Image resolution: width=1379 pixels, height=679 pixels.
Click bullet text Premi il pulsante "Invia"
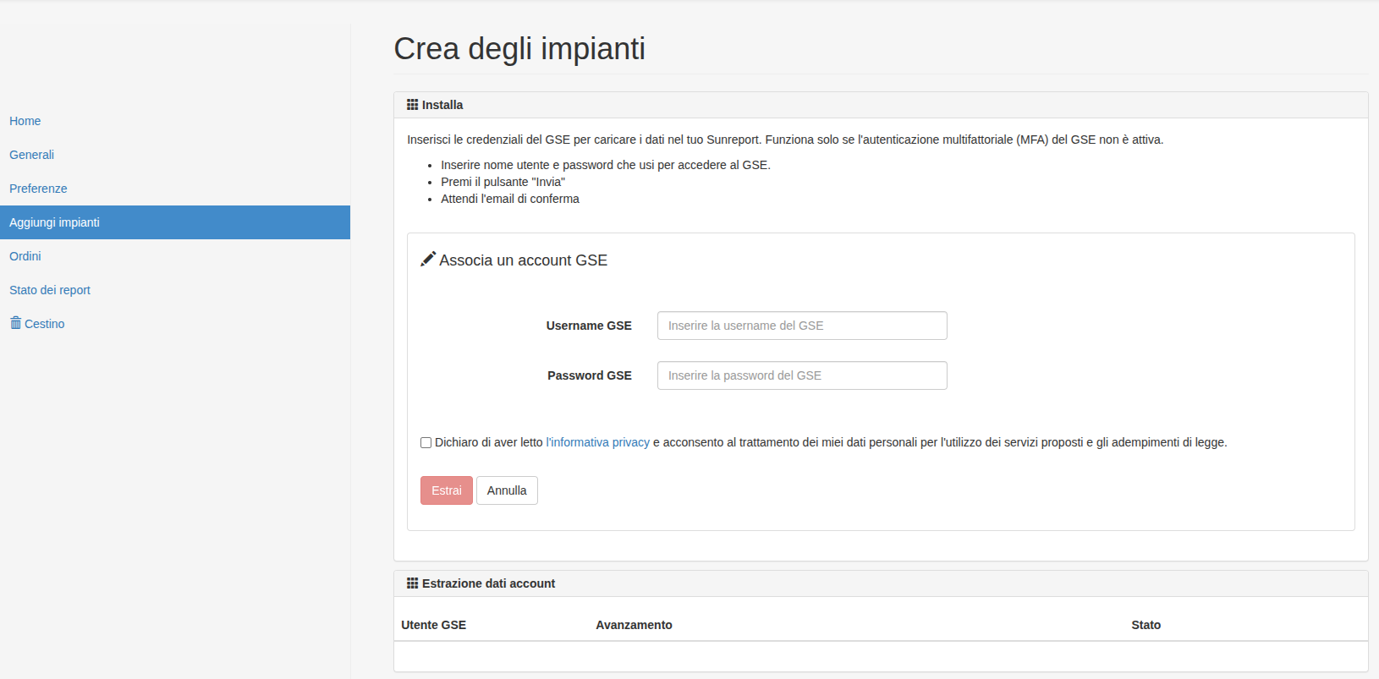(503, 182)
